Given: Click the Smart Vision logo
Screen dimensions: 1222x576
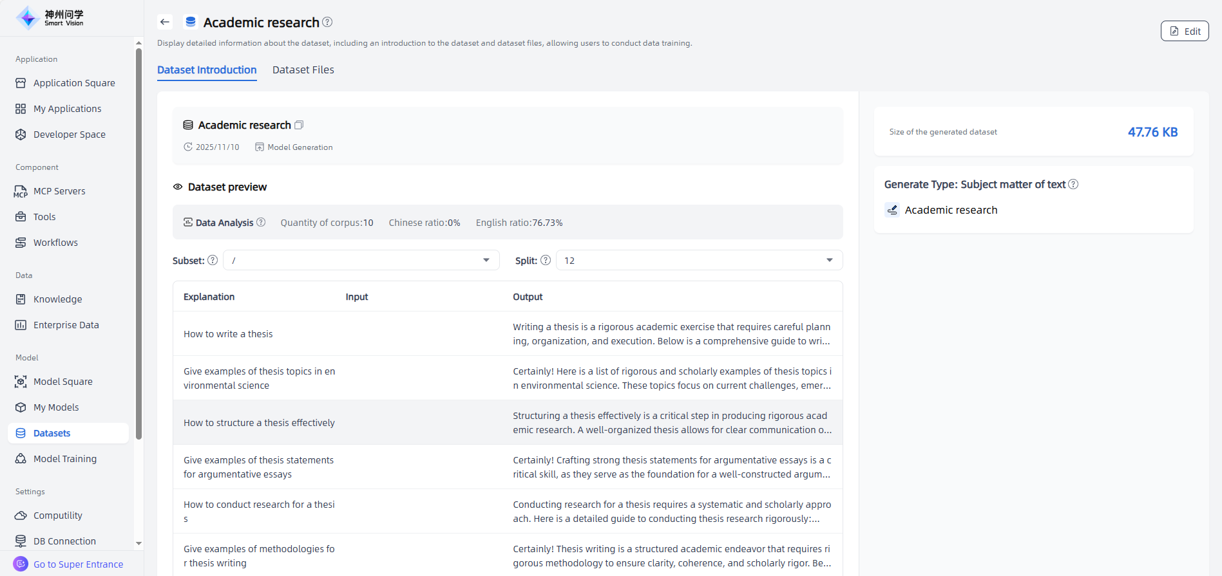Looking at the screenshot, I should pyautogui.click(x=50, y=18).
